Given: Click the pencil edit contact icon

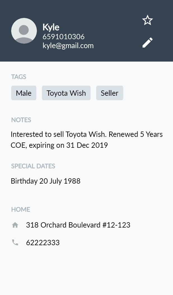Looking at the screenshot, I should pos(148,43).
